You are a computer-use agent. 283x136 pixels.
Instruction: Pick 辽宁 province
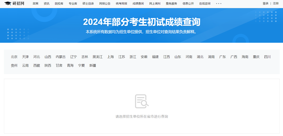click(x=74, y=57)
